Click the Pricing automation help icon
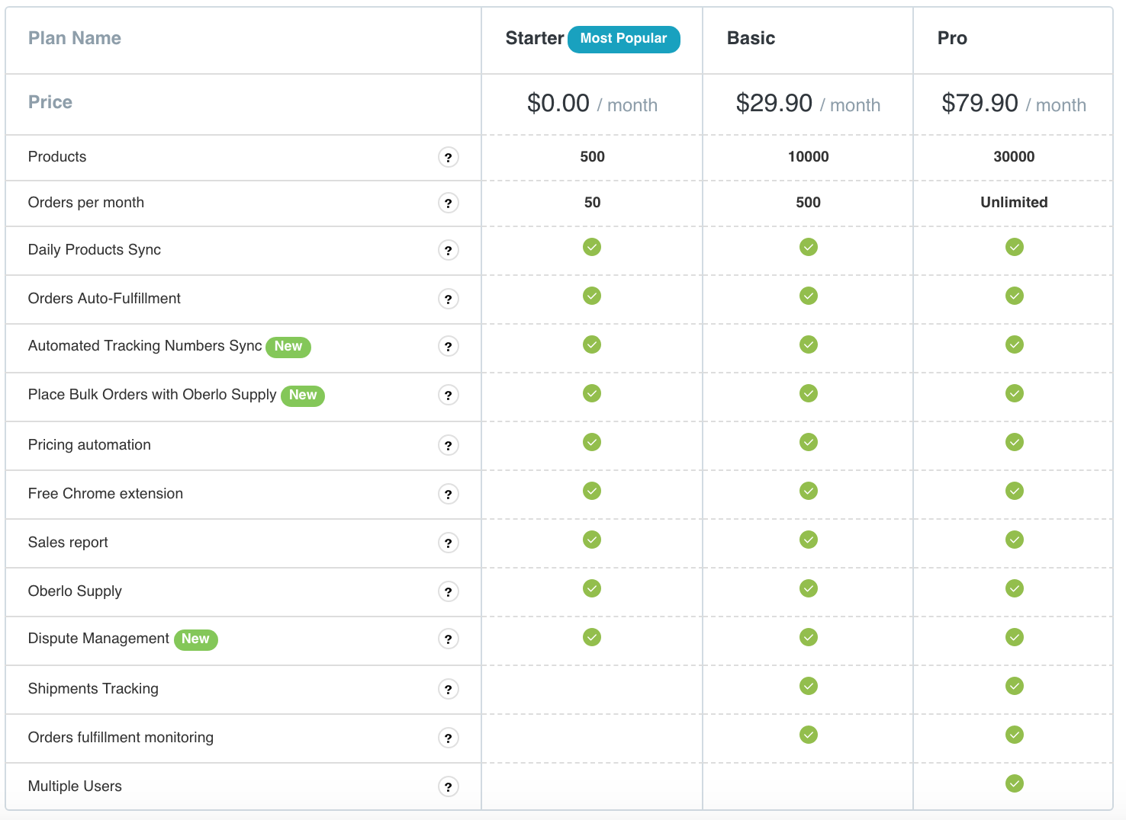The image size is (1126, 820). tap(449, 446)
